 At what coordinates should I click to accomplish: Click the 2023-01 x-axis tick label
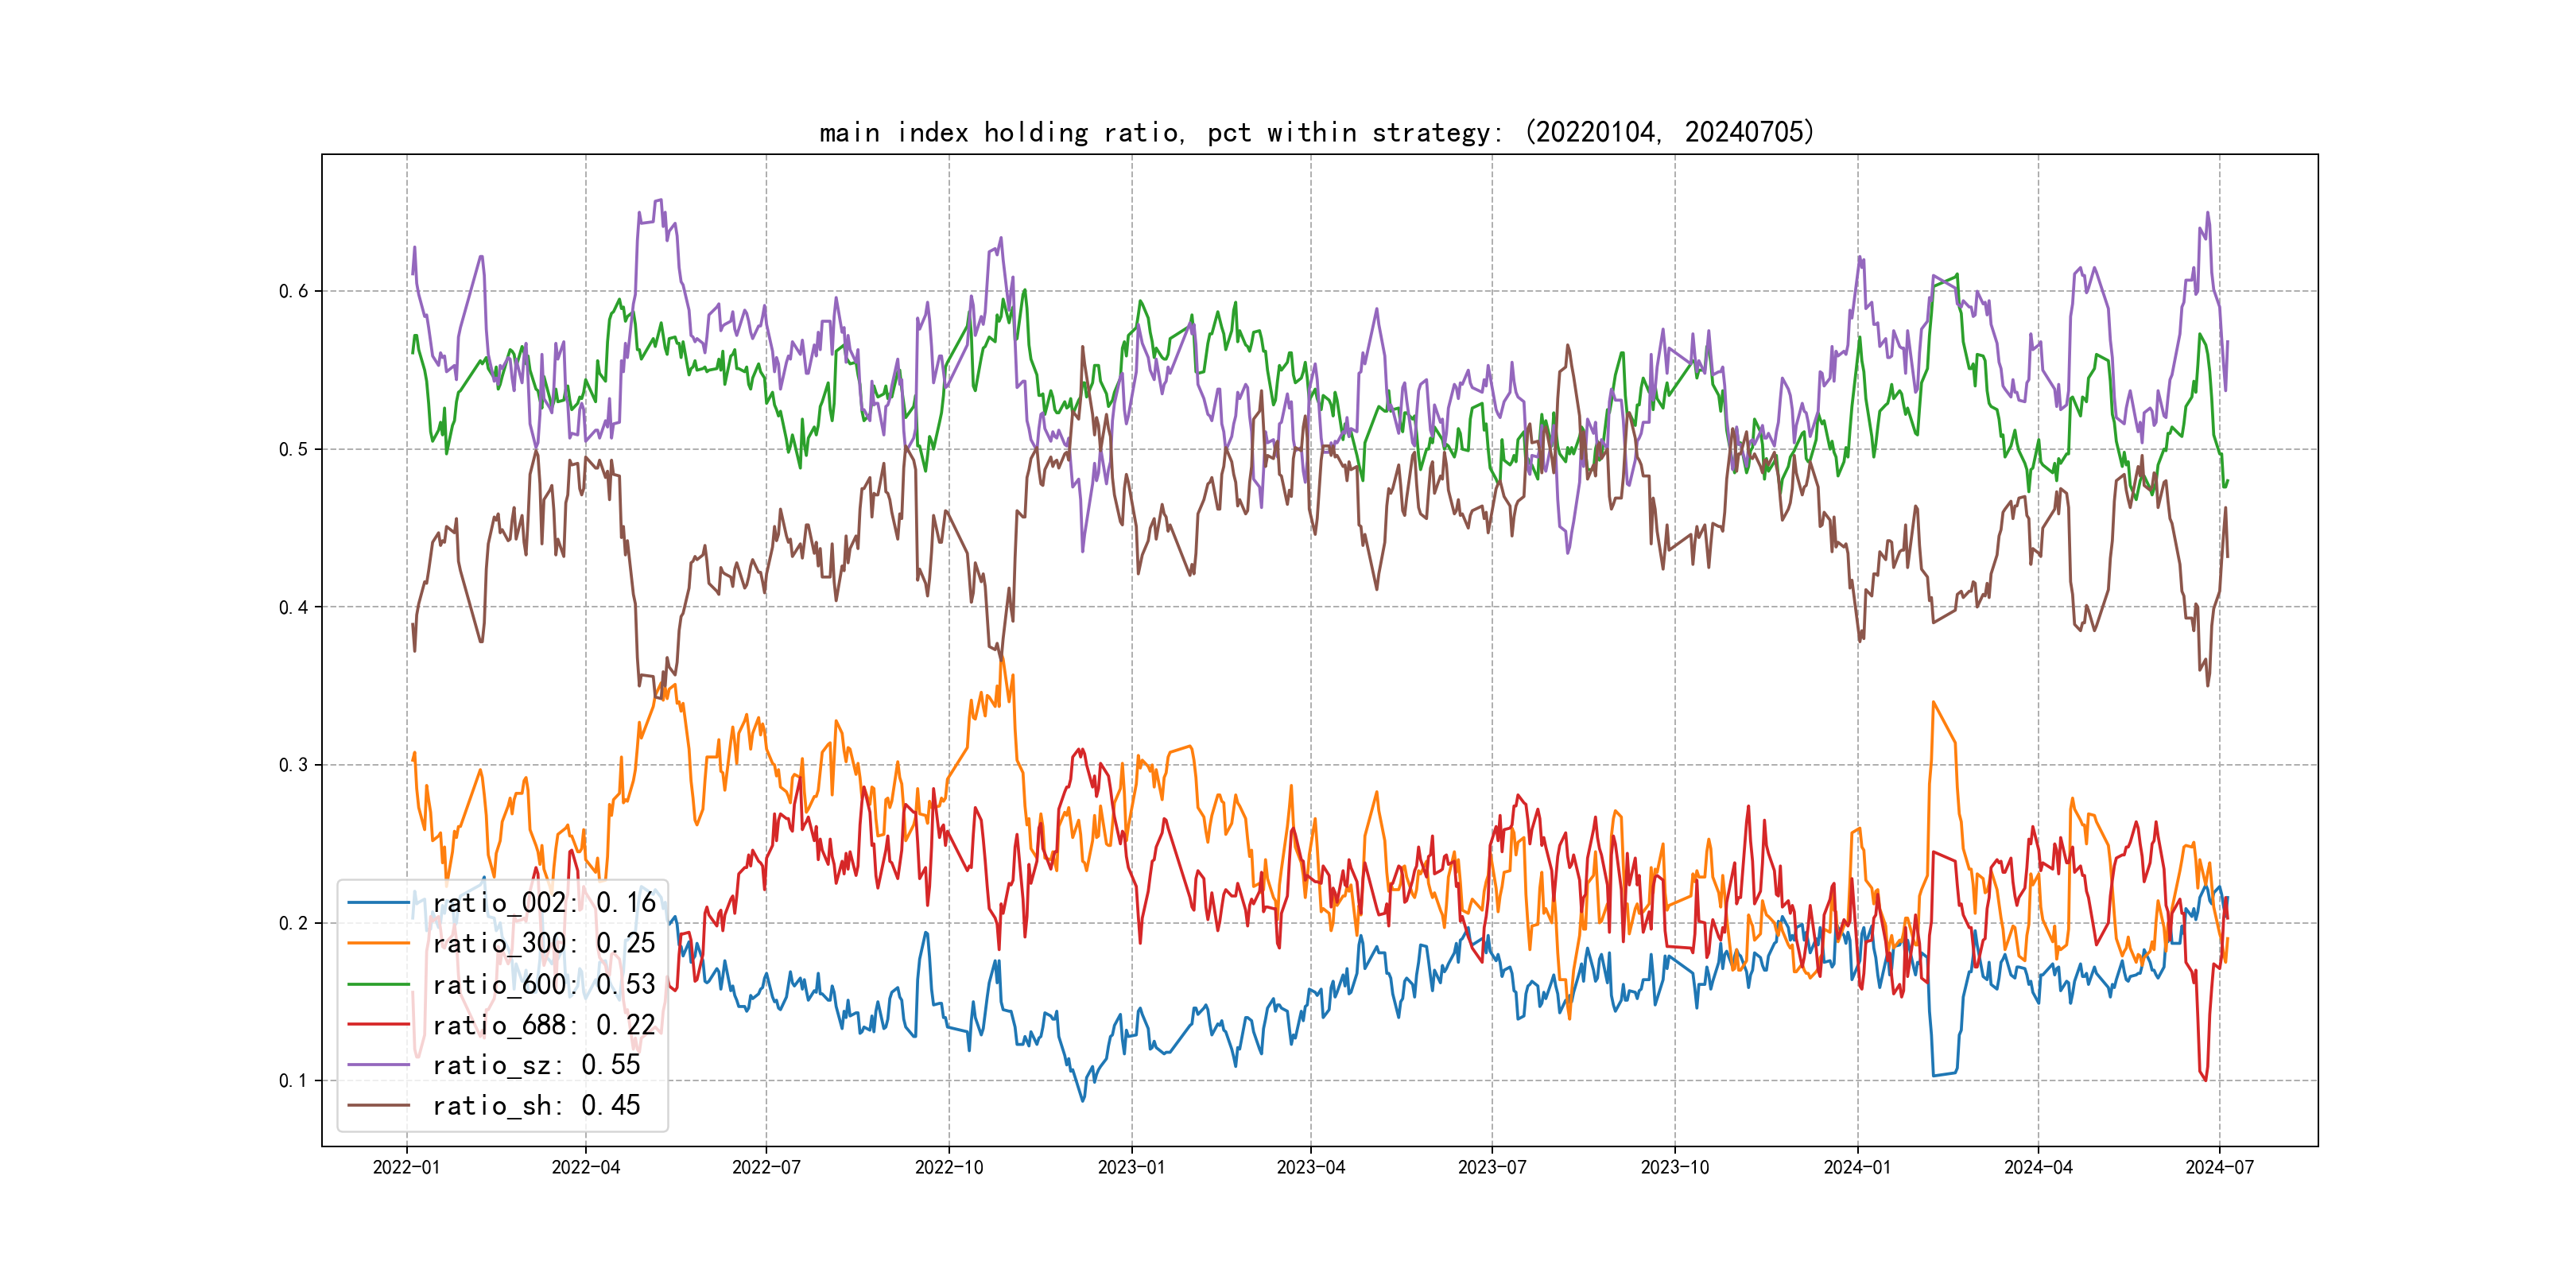[1131, 1167]
